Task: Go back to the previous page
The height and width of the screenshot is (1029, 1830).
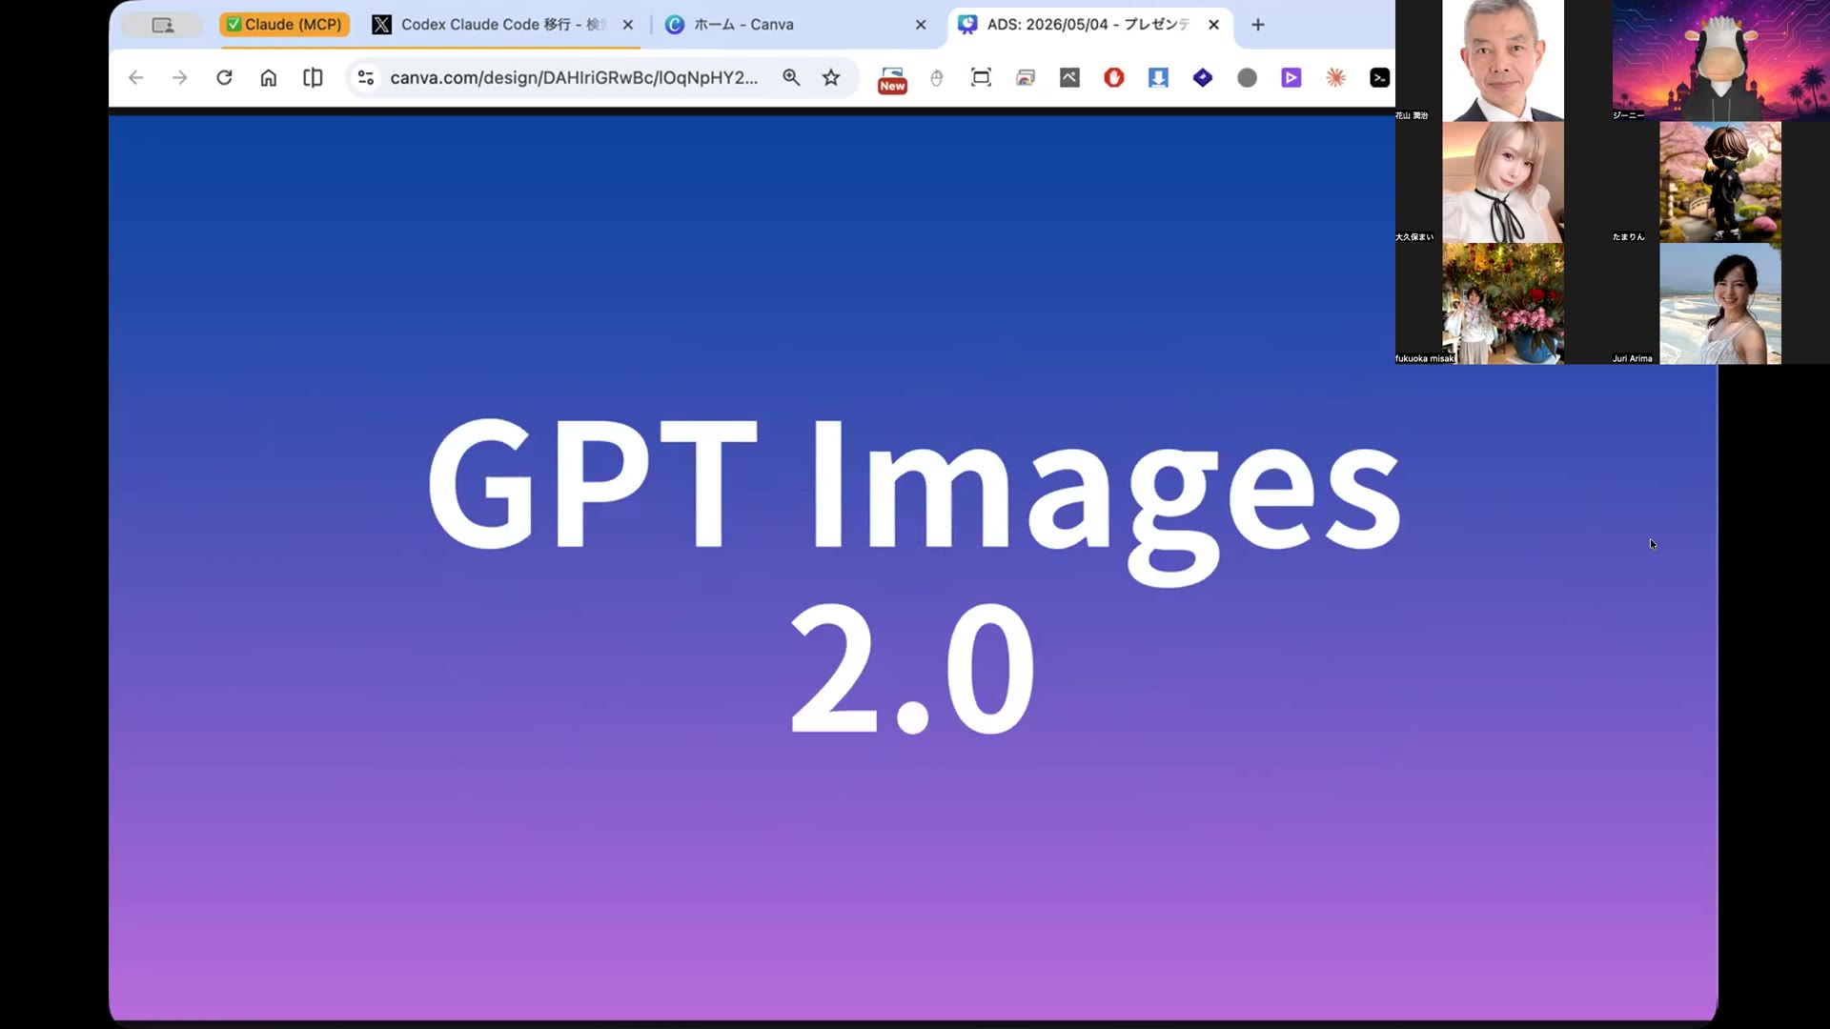Action: [136, 78]
